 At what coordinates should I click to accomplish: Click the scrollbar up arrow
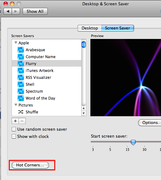coord(84,108)
